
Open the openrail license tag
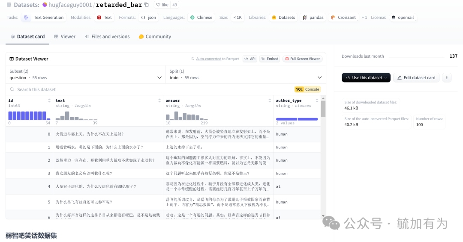click(403, 18)
